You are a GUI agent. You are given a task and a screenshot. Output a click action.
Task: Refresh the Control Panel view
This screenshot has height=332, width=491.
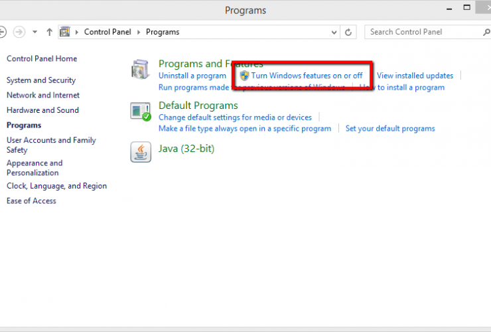click(349, 32)
